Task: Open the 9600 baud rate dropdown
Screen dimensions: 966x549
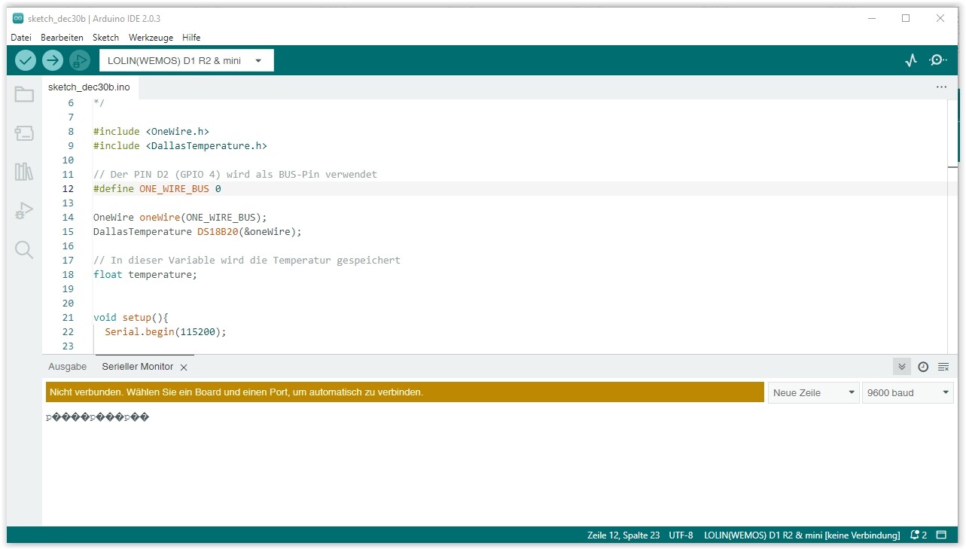Action: [x=908, y=392]
